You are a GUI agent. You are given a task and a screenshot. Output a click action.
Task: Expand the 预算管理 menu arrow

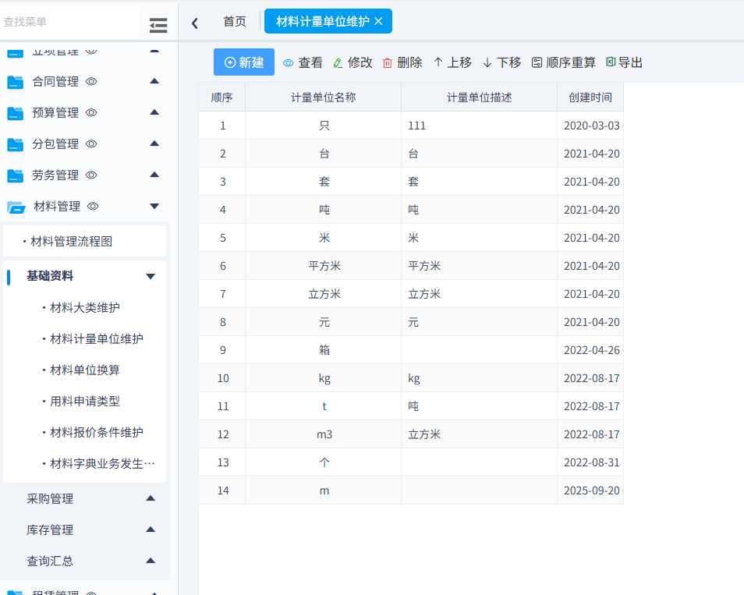[154, 112]
